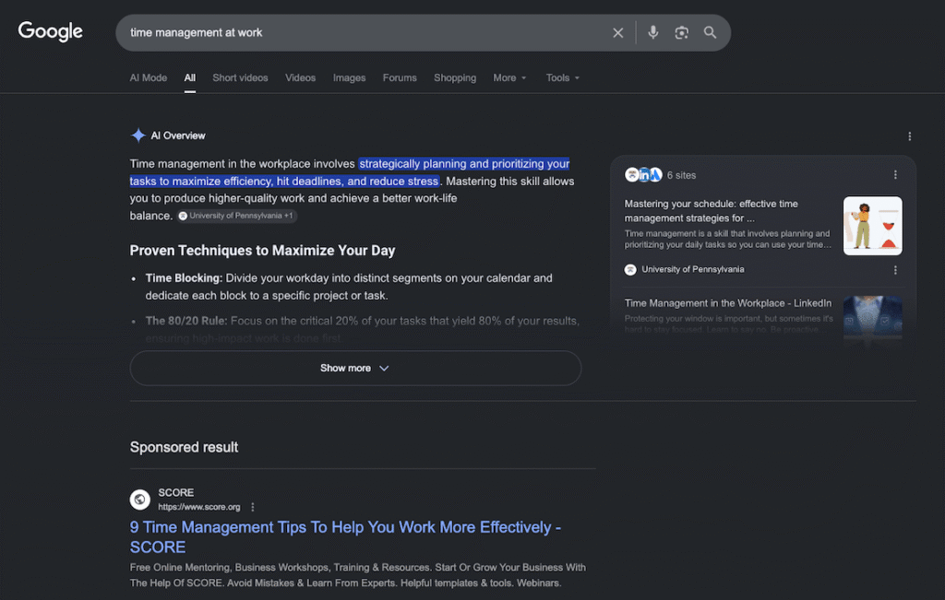The width and height of the screenshot is (945, 600).
Task: Expand the More dropdown
Action: click(x=509, y=77)
